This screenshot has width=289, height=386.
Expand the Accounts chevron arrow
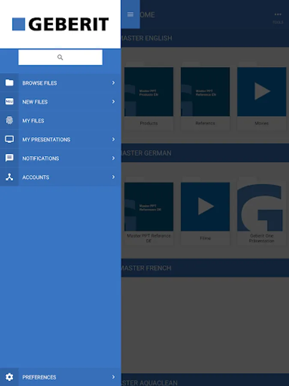pos(113,177)
